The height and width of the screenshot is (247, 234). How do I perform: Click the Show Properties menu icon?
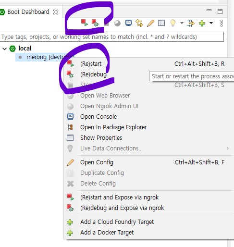[70, 138]
